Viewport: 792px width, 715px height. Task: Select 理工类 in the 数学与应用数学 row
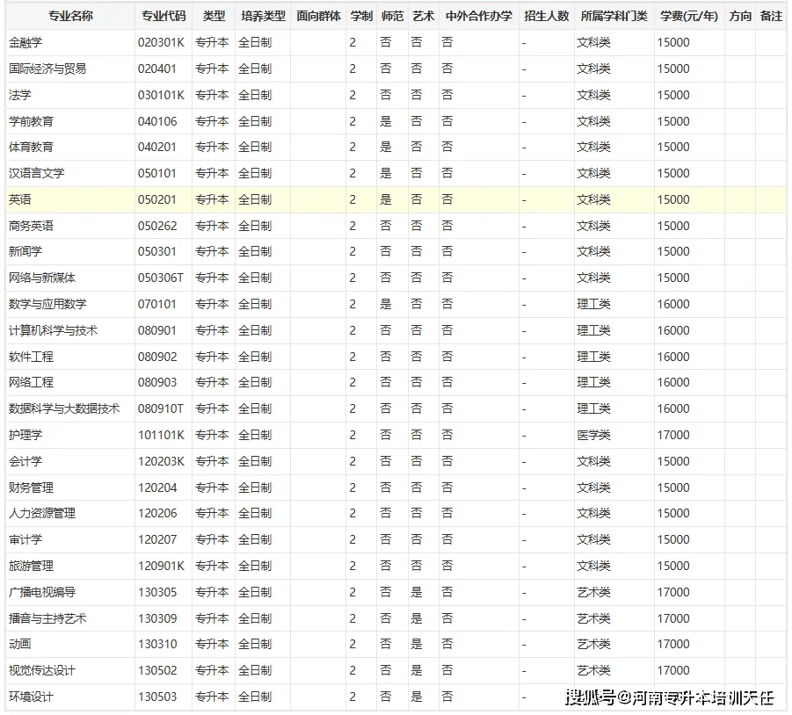tap(594, 304)
